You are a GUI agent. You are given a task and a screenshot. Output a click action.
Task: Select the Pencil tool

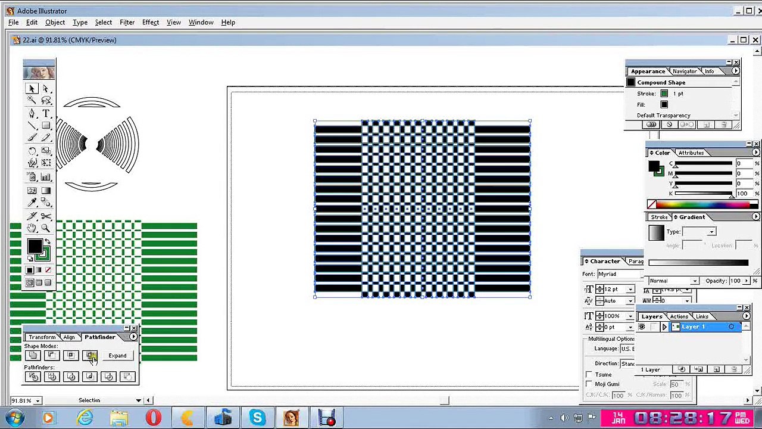coord(46,138)
